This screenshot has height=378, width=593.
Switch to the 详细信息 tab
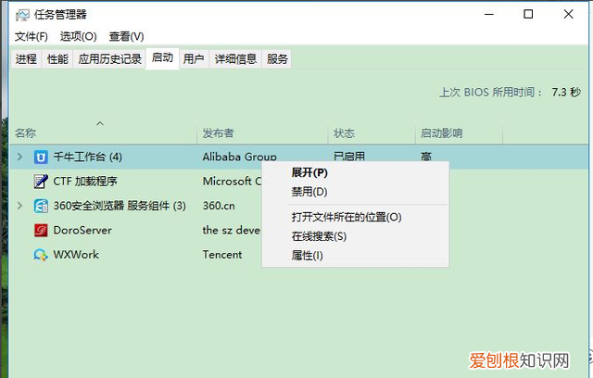coord(235,59)
